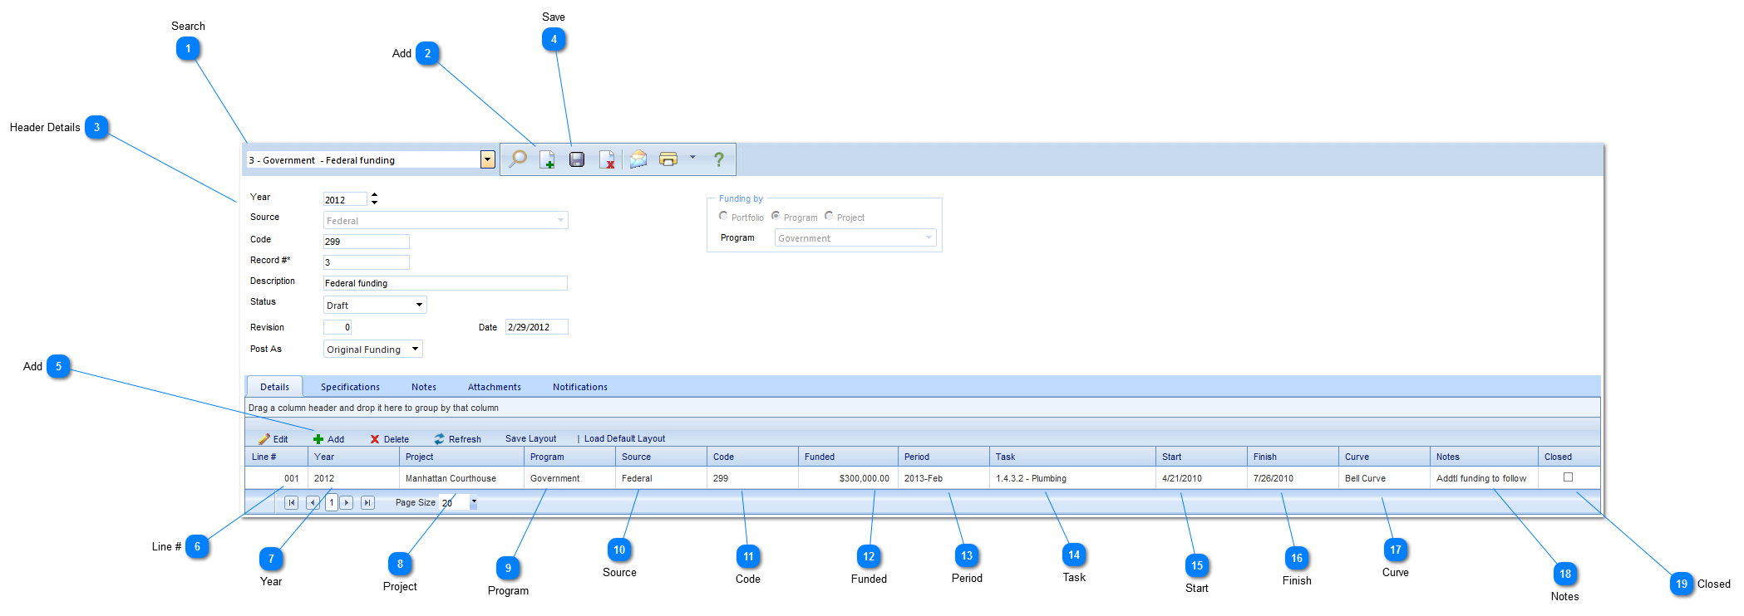Click the Addtl funding to follow note cell

1484,478
